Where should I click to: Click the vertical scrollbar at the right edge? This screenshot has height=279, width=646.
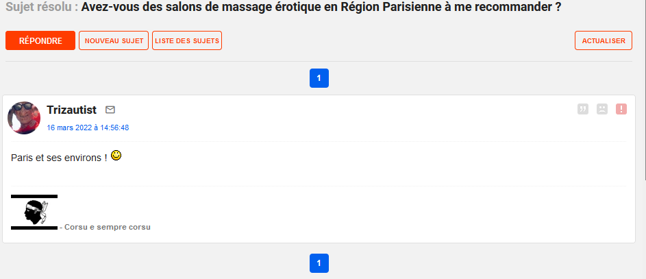click(x=644, y=90)
